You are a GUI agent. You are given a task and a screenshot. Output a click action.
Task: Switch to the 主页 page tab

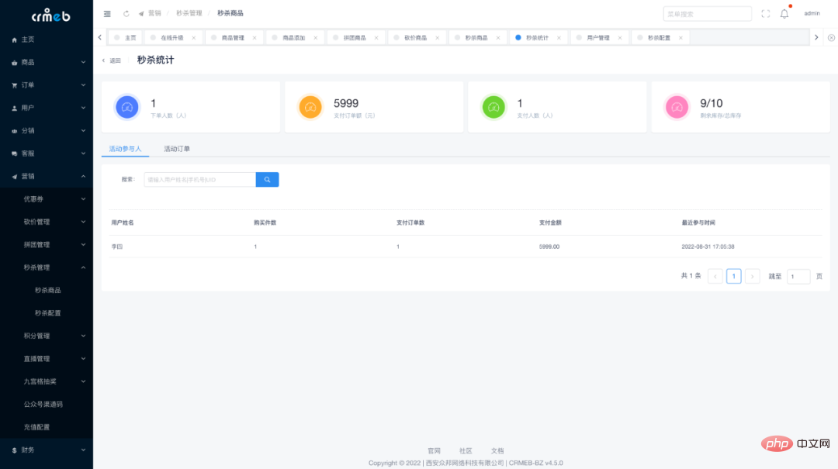click(x=125, y=38)
